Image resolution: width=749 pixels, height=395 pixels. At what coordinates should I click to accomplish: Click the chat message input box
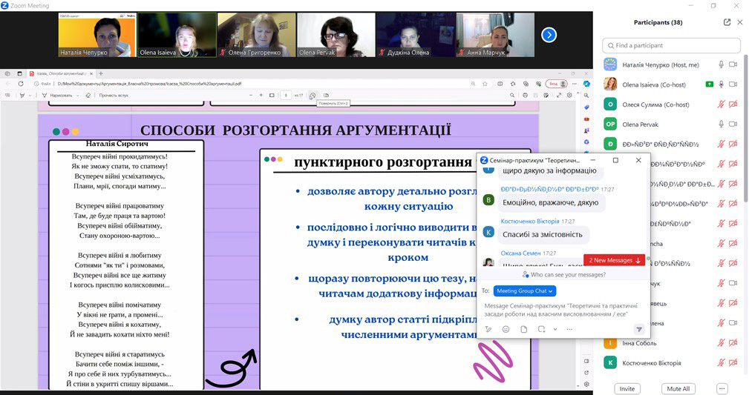[x=561, y=310]
